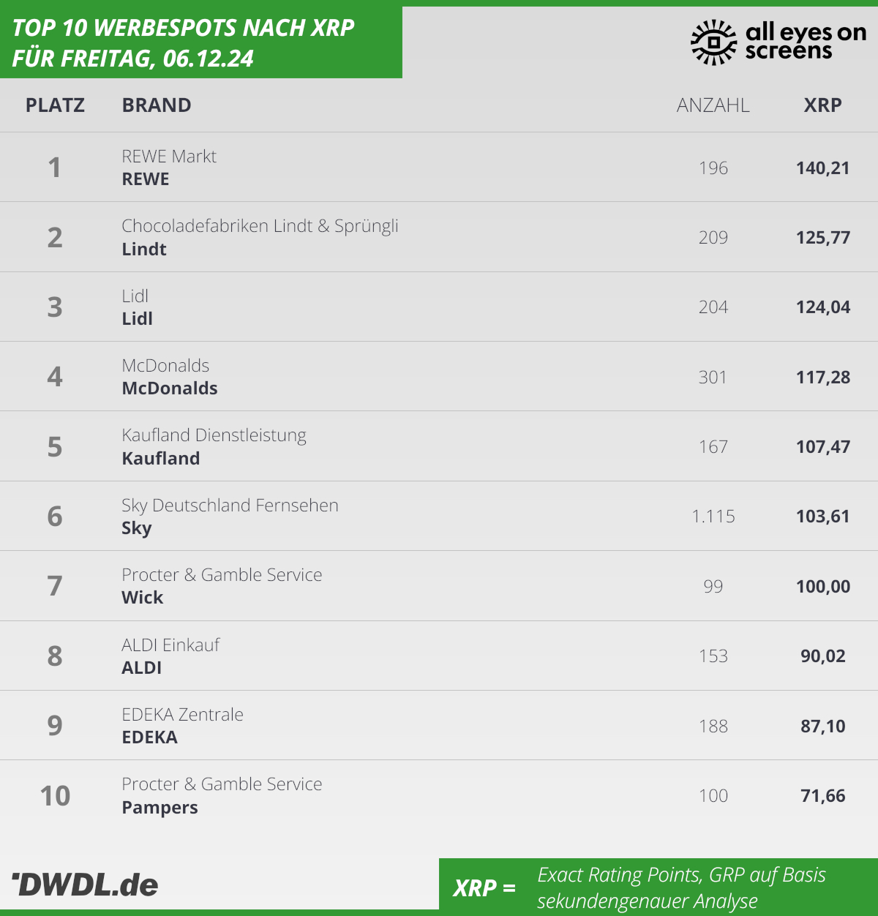The height and width of the screenshot is (916, 878).
Task: Click the XRP column header
Action: 823,105
